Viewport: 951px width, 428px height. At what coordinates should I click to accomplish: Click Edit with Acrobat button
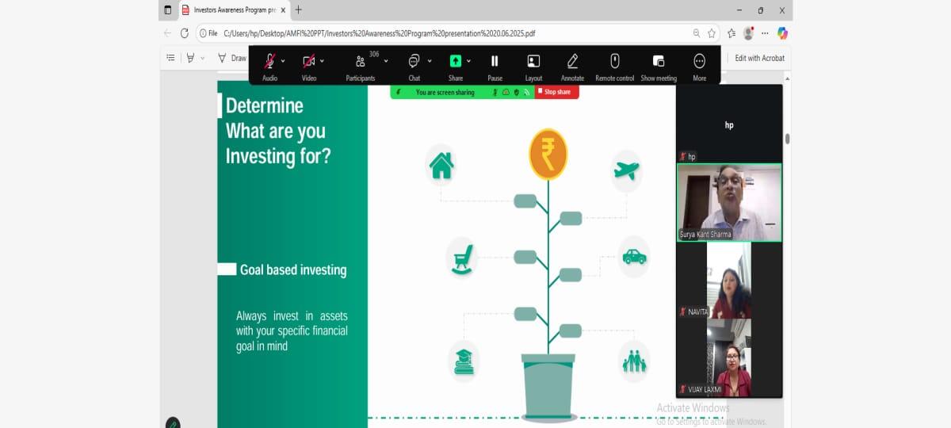759,58
